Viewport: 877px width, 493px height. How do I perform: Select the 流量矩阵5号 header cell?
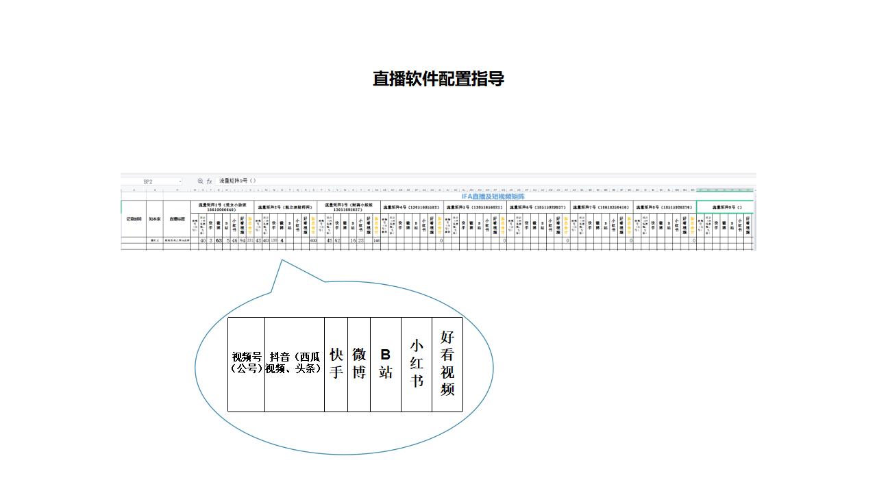[475, 206]
